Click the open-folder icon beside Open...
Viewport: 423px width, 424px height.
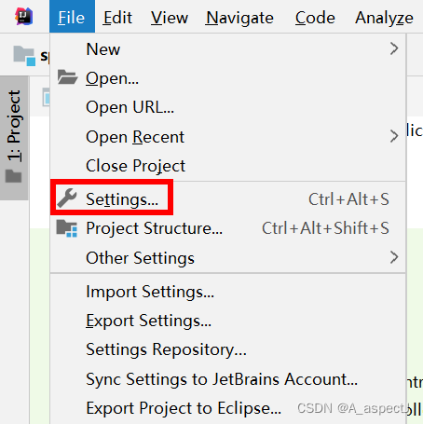[67, 77]
